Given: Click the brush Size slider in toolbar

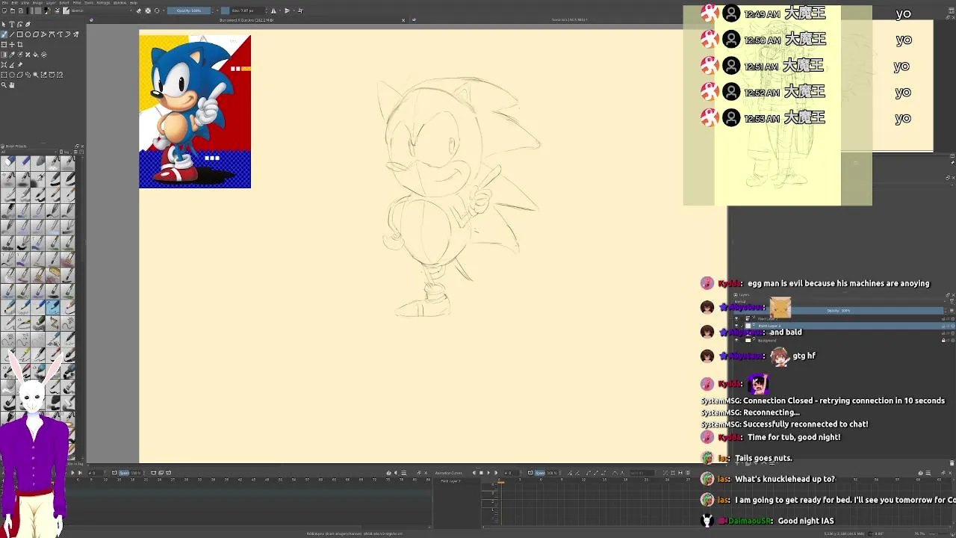Looking at the screenshot, I should 243,10.
